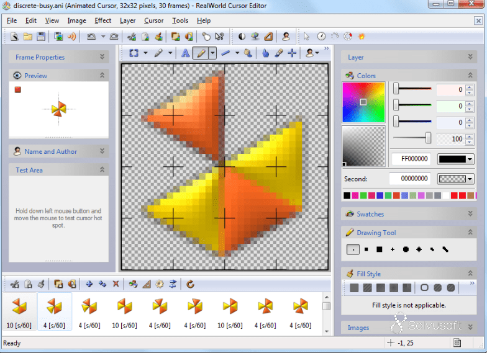Screen dimensions: 487x353
Task: Collapse the Colors panel
Action: pyautogui.click(x=470, y=76)
